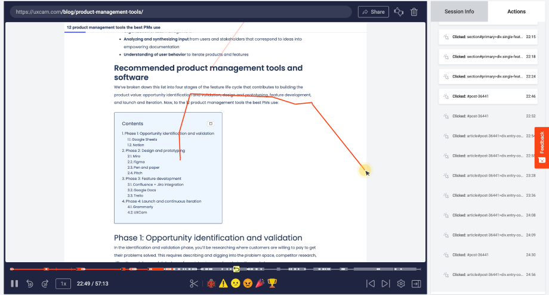Rewind replay by 10 seconds
Screen dimensions: 549x295
click(x=30, y=284)
